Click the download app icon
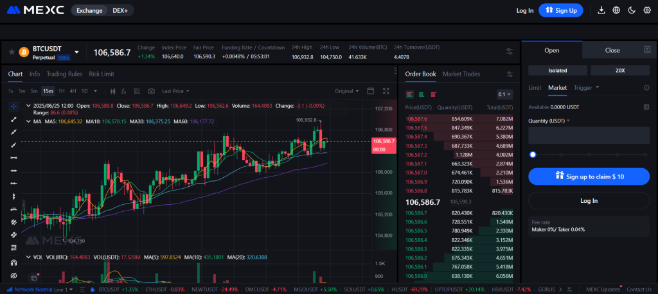 tap(601, 10)
